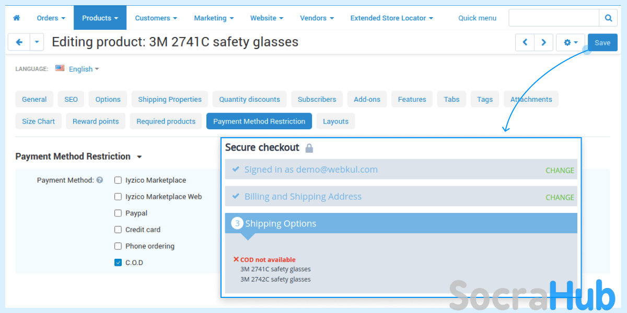Click CHANGE next to Billing and Shipping Address
This screenshot has height=313, width=627.
point(560,197)
